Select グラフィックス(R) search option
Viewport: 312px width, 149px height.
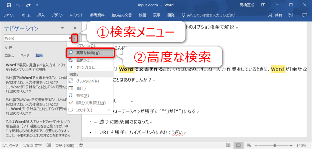tap(90, 81)
